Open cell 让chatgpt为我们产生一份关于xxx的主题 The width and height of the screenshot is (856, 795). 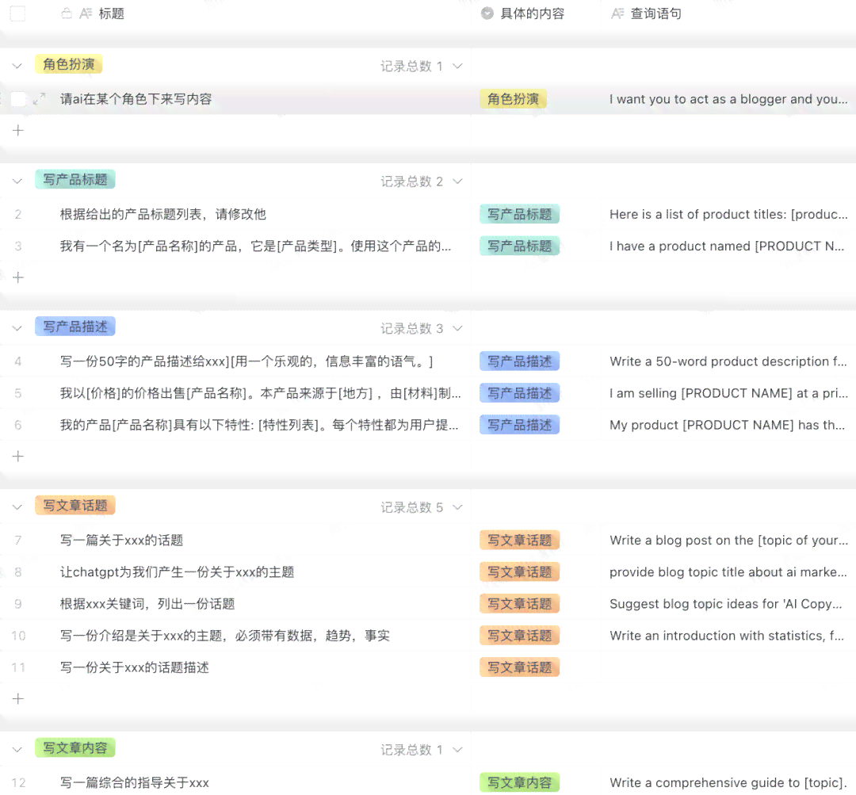click(x=177, y=572)
